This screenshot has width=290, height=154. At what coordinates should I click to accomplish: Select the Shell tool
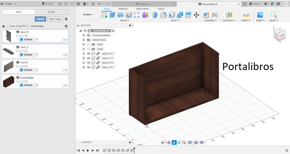[x=172, y=15]
